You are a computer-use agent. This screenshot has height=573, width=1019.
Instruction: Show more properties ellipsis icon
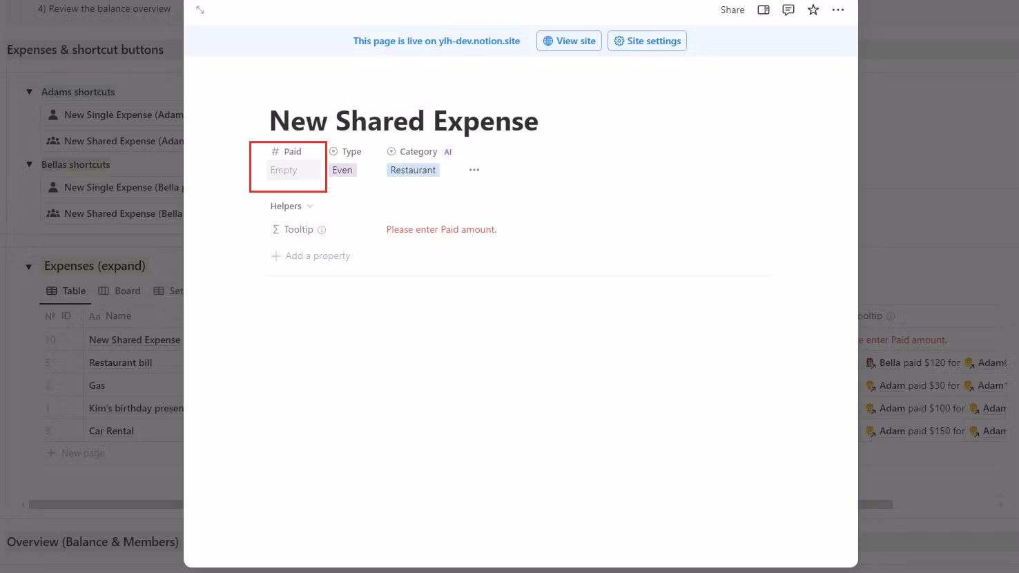474,170
